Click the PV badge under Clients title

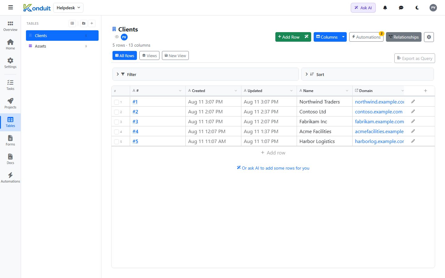pos(124,37)
